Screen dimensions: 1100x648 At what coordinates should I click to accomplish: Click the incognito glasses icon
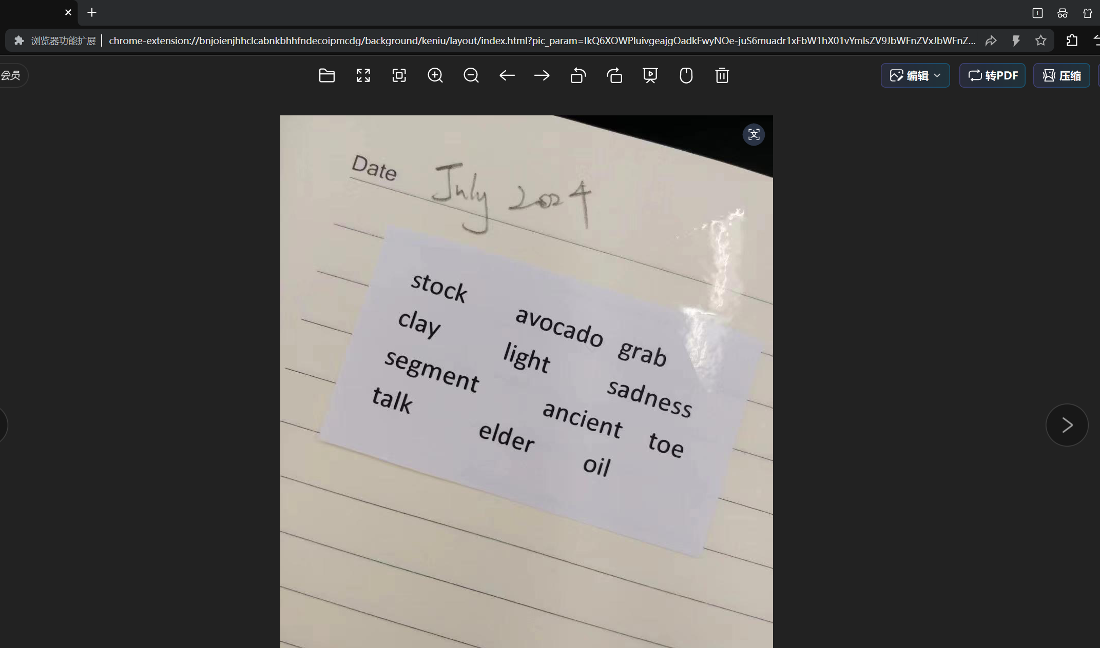[1063, 13]
